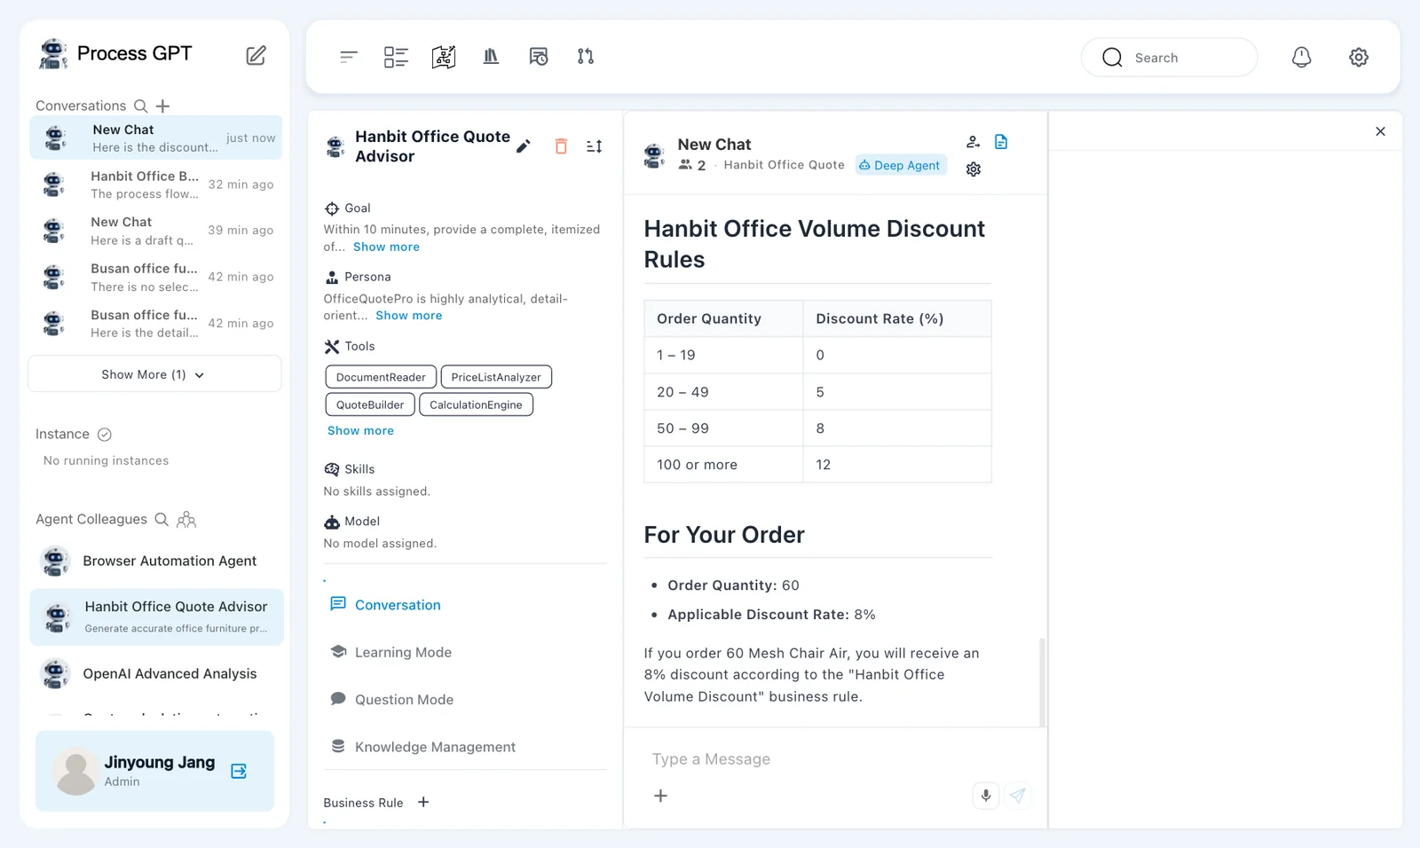Edit the Hanbit Office Quote Advisor agent
Image resolution: width=1420 pixels, height=848 pixels.
(x=524, y=146)
